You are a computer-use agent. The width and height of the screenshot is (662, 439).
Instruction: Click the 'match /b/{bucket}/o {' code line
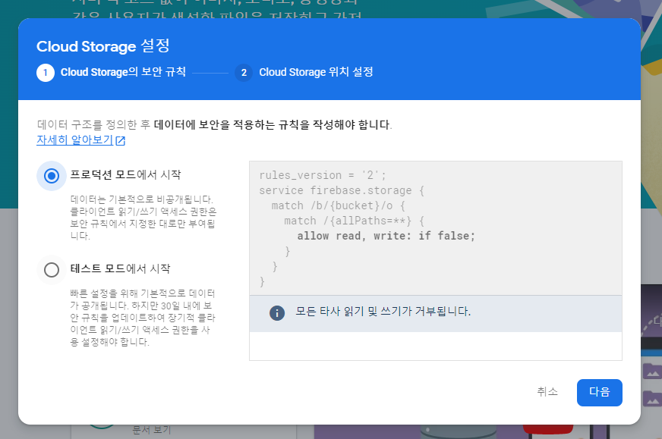click(338, 205)
